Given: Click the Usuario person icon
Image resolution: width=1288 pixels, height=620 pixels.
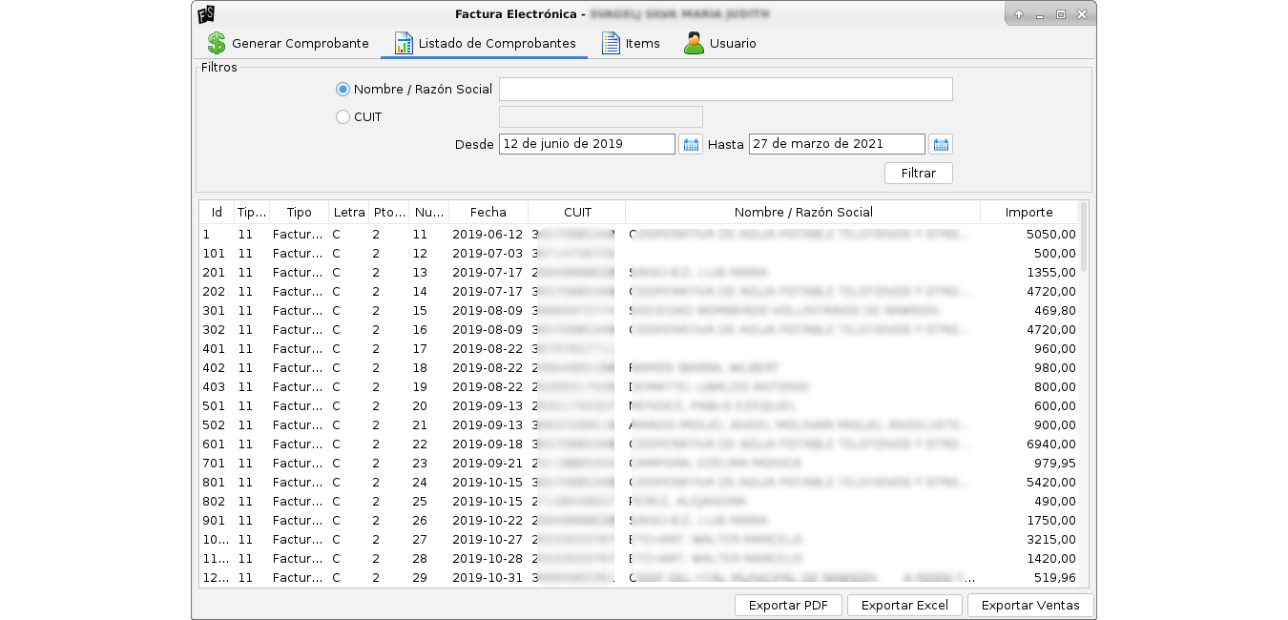Looking at the screenshot, I should pyautogui.click(x=694, y=44).
